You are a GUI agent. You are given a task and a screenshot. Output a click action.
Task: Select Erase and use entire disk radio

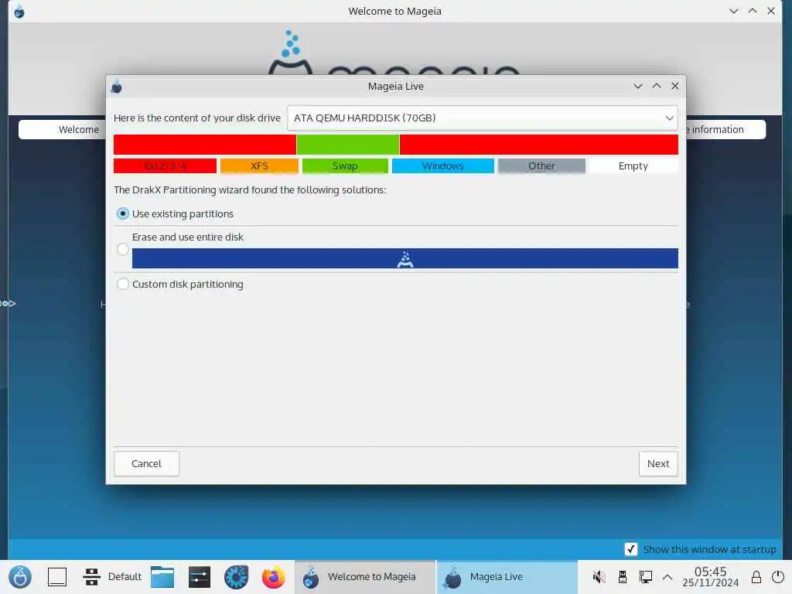123,249
